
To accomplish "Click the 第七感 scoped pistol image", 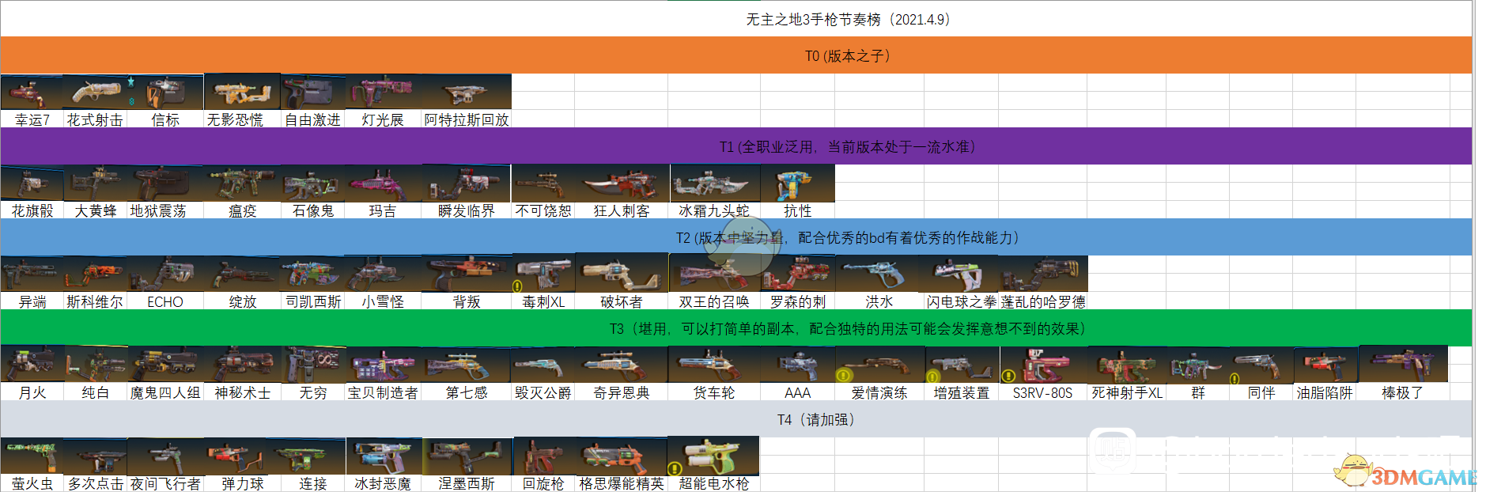I will 467,365.
